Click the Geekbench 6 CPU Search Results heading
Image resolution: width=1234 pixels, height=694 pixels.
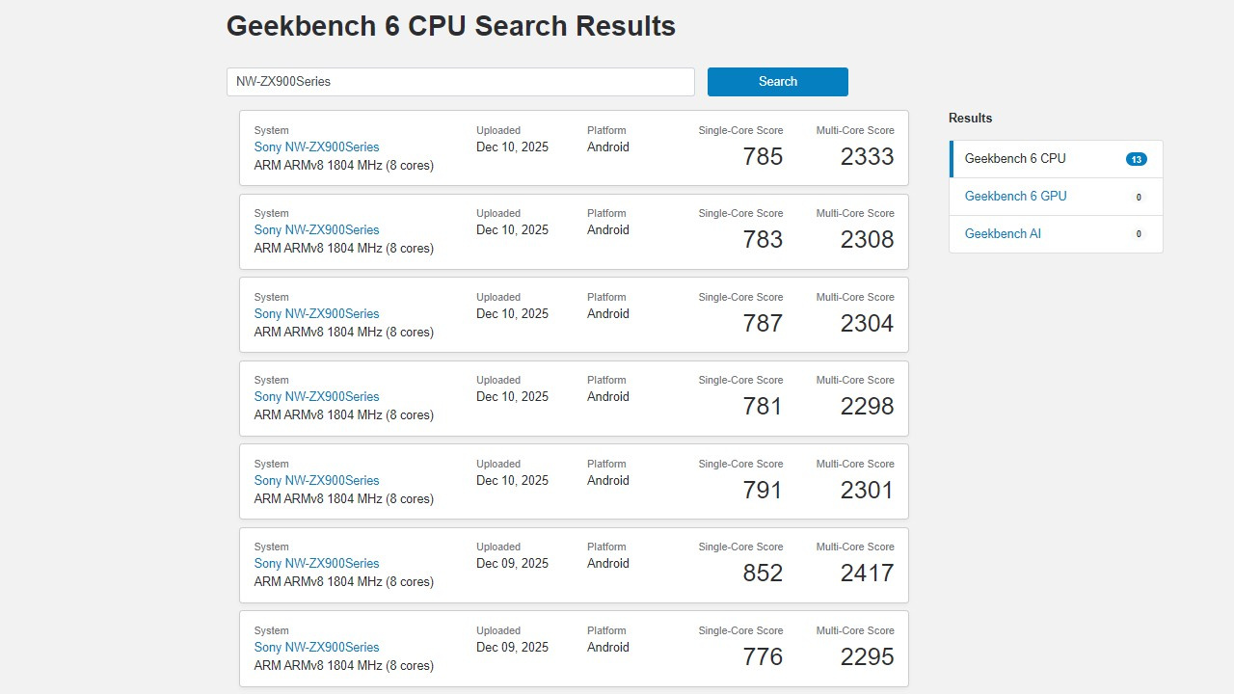point(450,26)
